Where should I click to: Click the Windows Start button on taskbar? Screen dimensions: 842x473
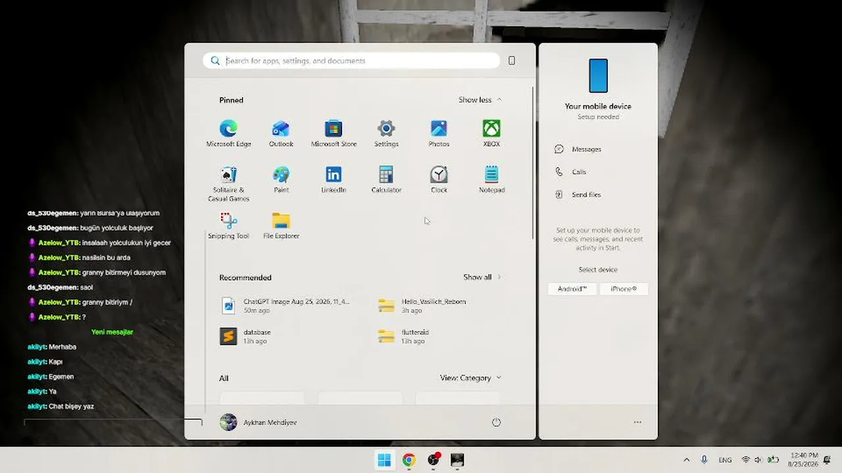click(384, 460)
